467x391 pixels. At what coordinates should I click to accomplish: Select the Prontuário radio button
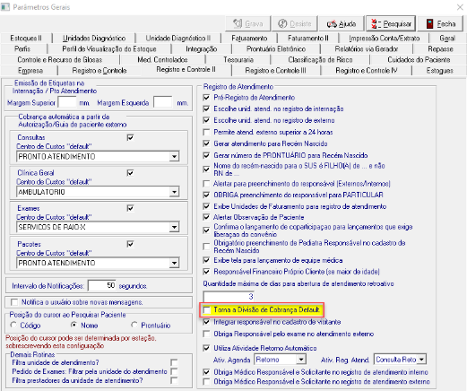point(134,325)
